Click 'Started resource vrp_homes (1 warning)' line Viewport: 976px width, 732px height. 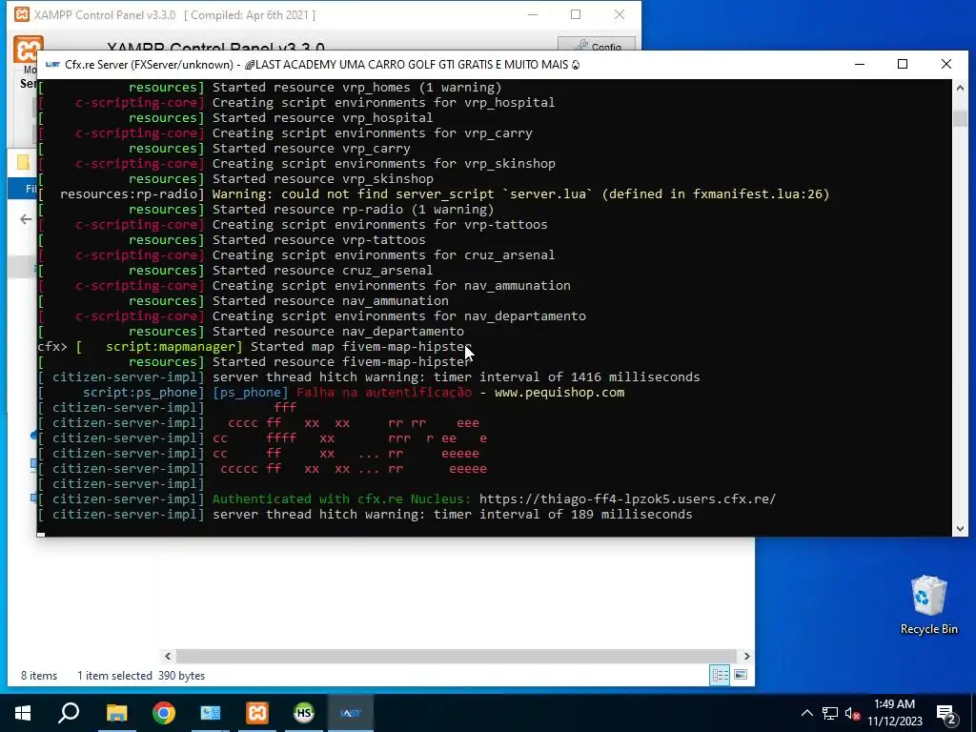[356, 87]
